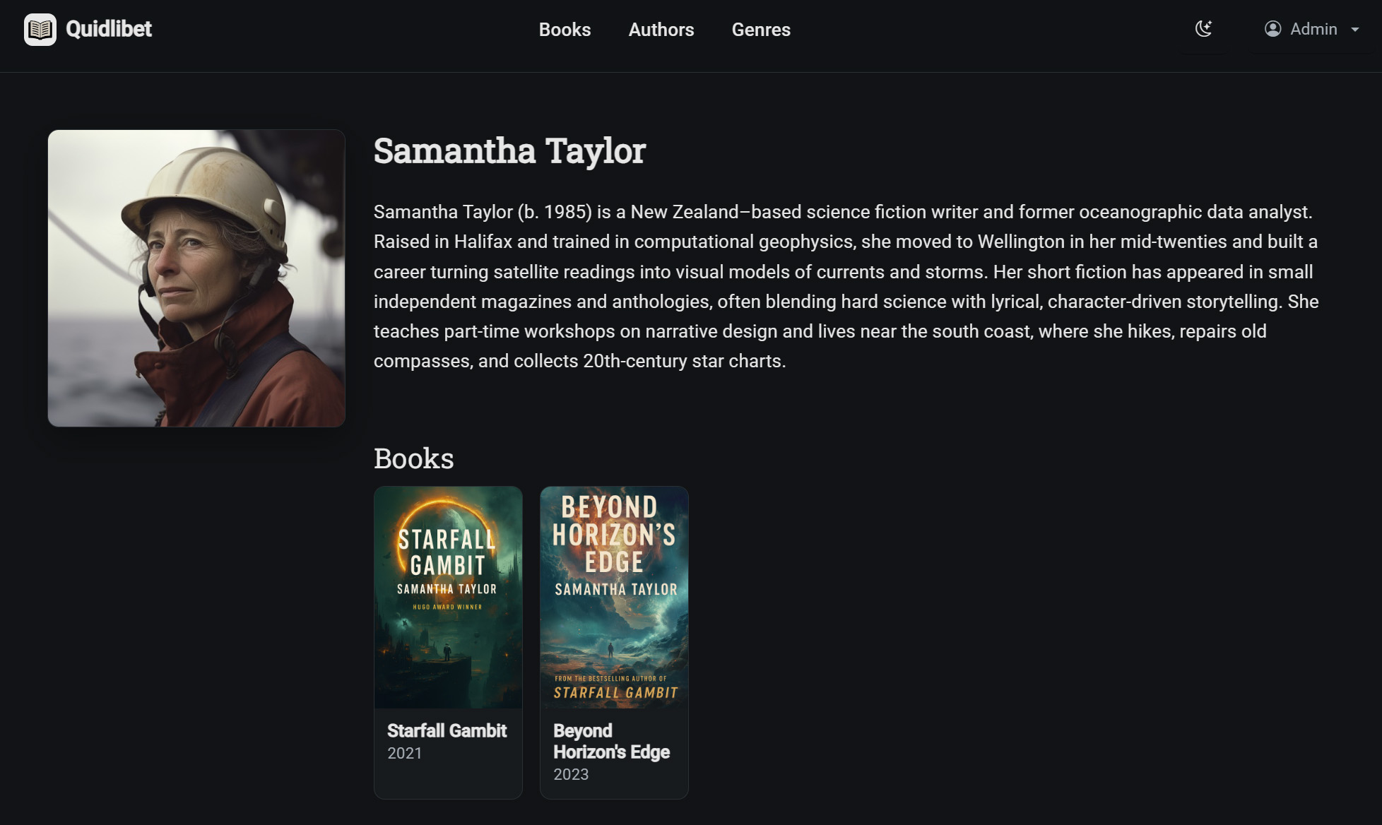Click the Quidlibet open-book logo icon
The width and height of the screenshot is (1382, 825).
click(40, 30)
